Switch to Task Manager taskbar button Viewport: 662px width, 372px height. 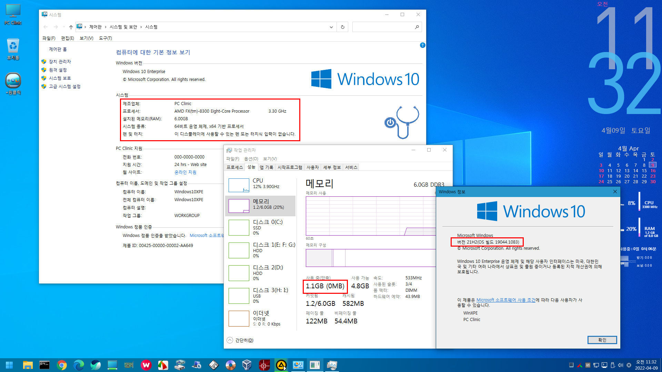(x=332, y=365)
